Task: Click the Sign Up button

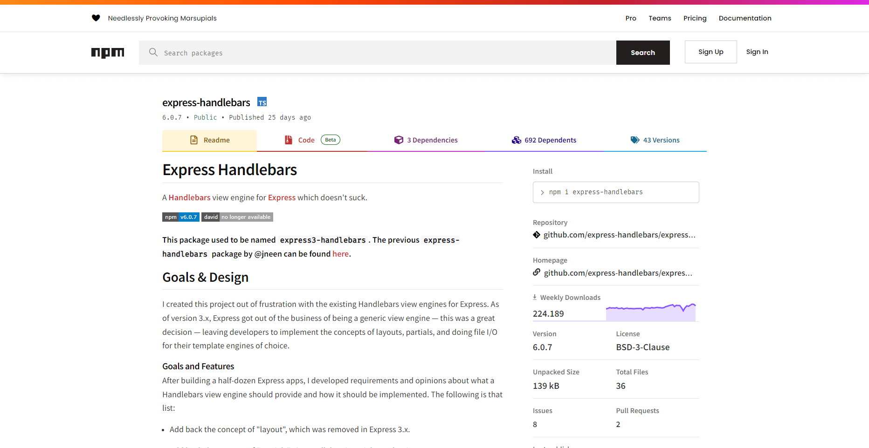Action: click(x=710, y=52)
